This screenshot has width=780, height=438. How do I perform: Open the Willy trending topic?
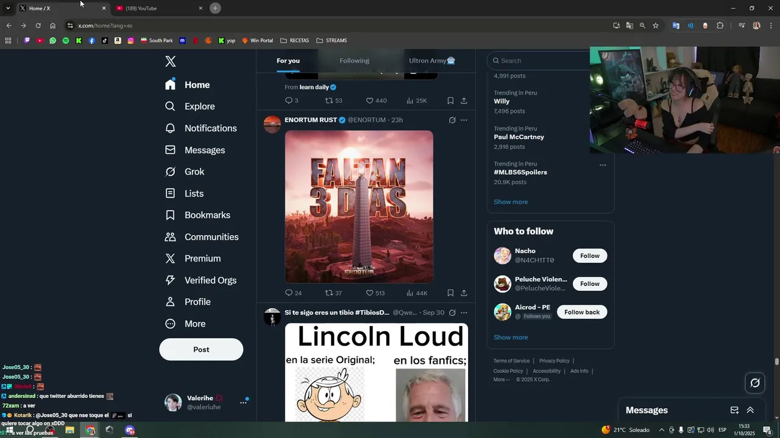pyautogui.click(x=502, y=102)
